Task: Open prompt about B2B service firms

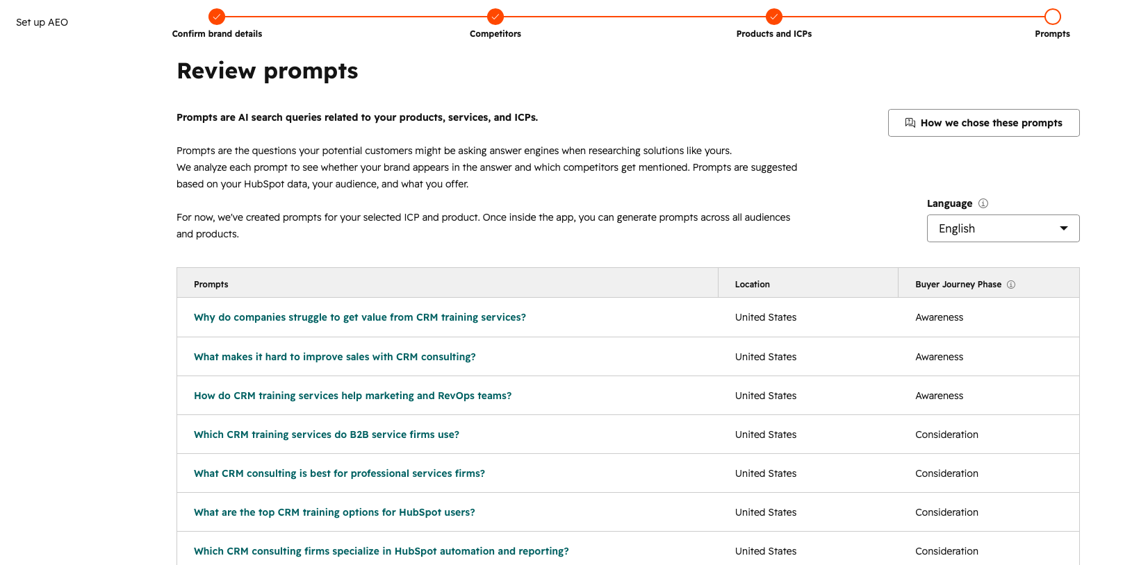Action: (x=327, y=435)
